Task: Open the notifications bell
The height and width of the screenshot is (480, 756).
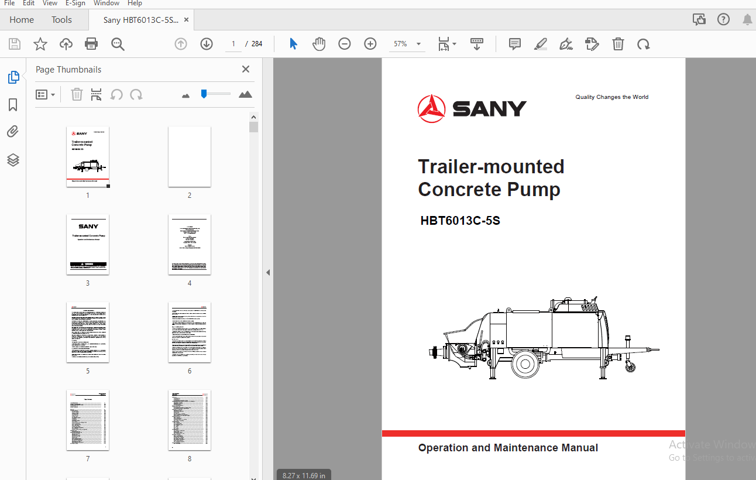Action: (747, 19)
